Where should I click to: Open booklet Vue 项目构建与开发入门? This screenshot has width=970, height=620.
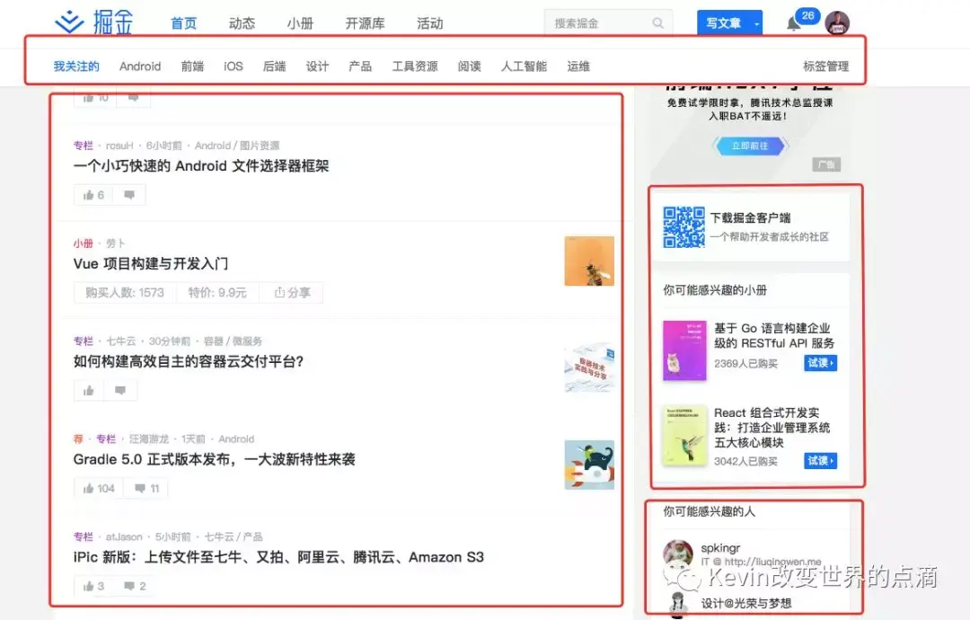point(151,263)
